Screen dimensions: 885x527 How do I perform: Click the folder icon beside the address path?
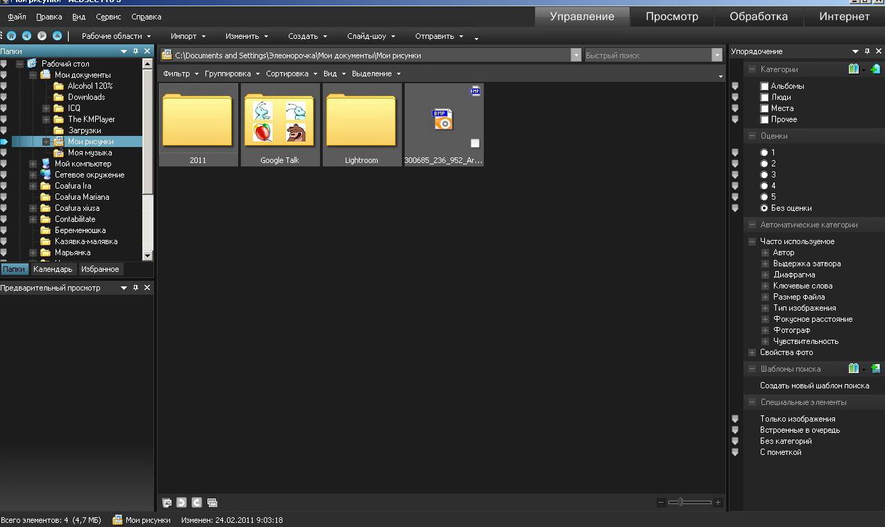[x=167, y=55]
